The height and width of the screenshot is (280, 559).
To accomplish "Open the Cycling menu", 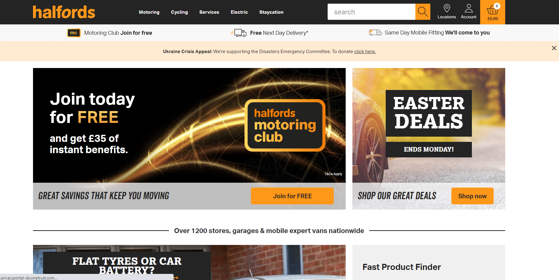I will [x=179, y=12].
